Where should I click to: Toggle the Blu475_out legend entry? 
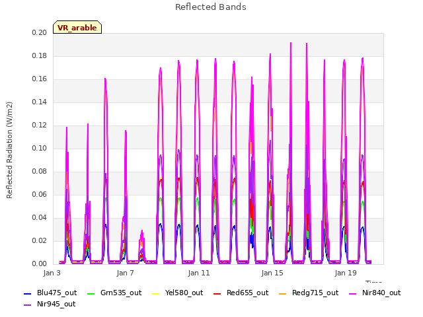point(50,293)
